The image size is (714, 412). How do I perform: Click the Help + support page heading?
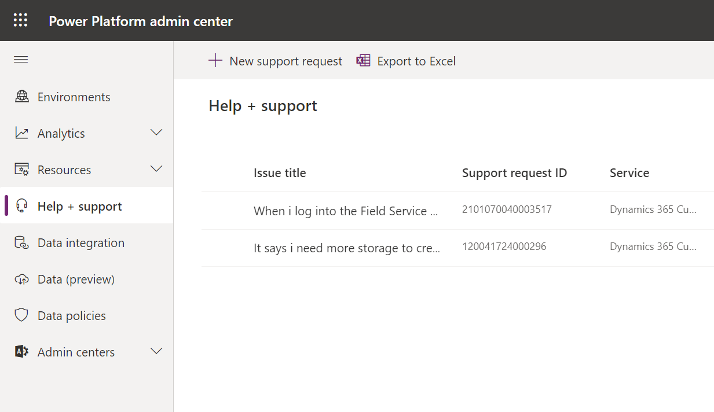click(263, 106)
